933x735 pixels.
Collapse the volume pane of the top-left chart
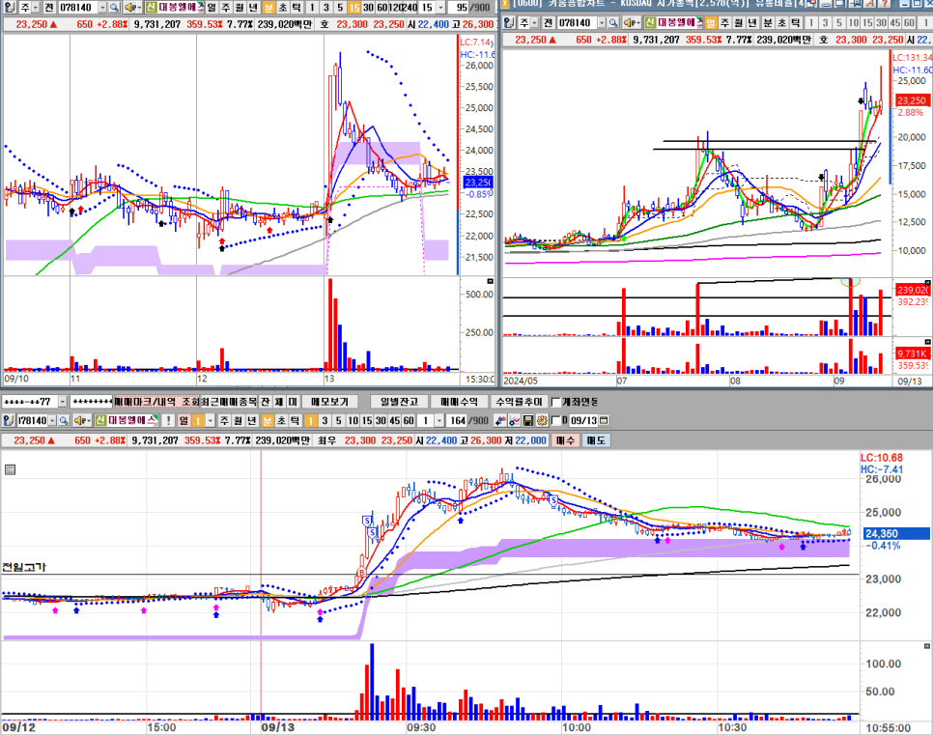pos(491,281)
